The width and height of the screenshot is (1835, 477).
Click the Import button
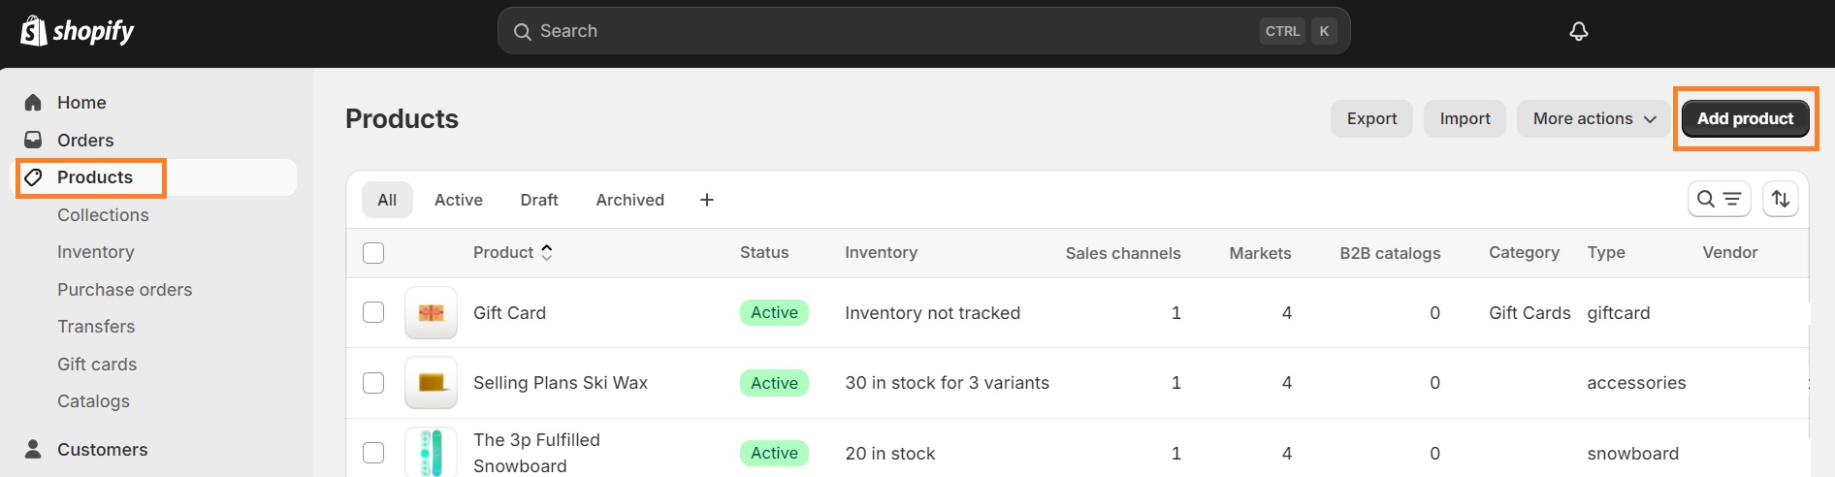pyautogui.click(x=1465, y=118)
